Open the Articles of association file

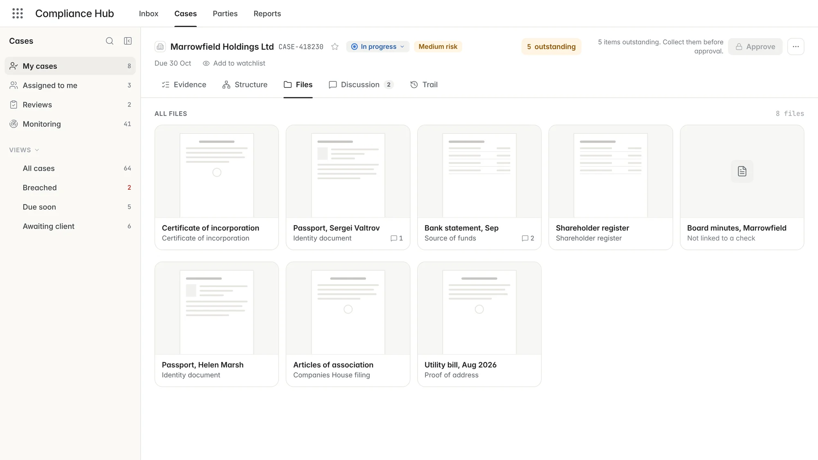348,324
